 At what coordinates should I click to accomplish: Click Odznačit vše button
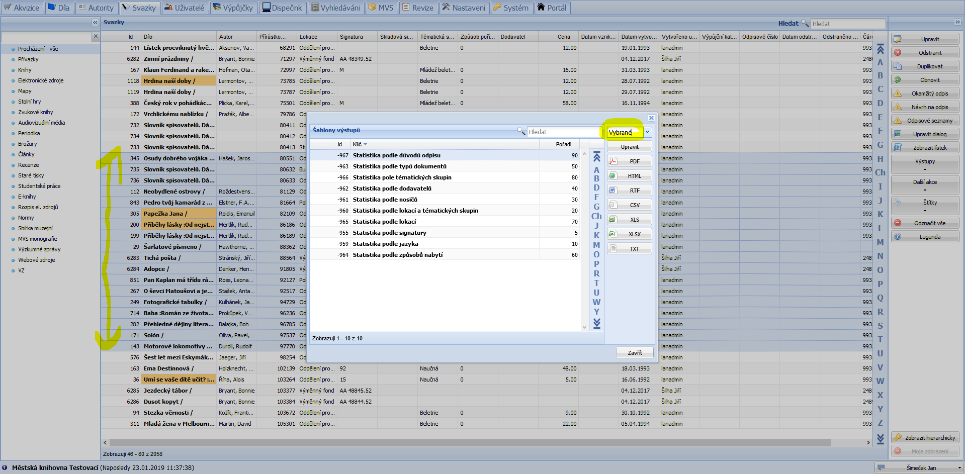(x=925, y=223)
